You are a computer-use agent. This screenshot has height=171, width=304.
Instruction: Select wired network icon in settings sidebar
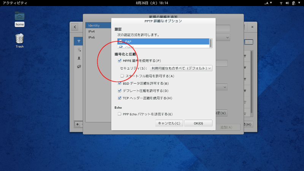tap(79, 50)
